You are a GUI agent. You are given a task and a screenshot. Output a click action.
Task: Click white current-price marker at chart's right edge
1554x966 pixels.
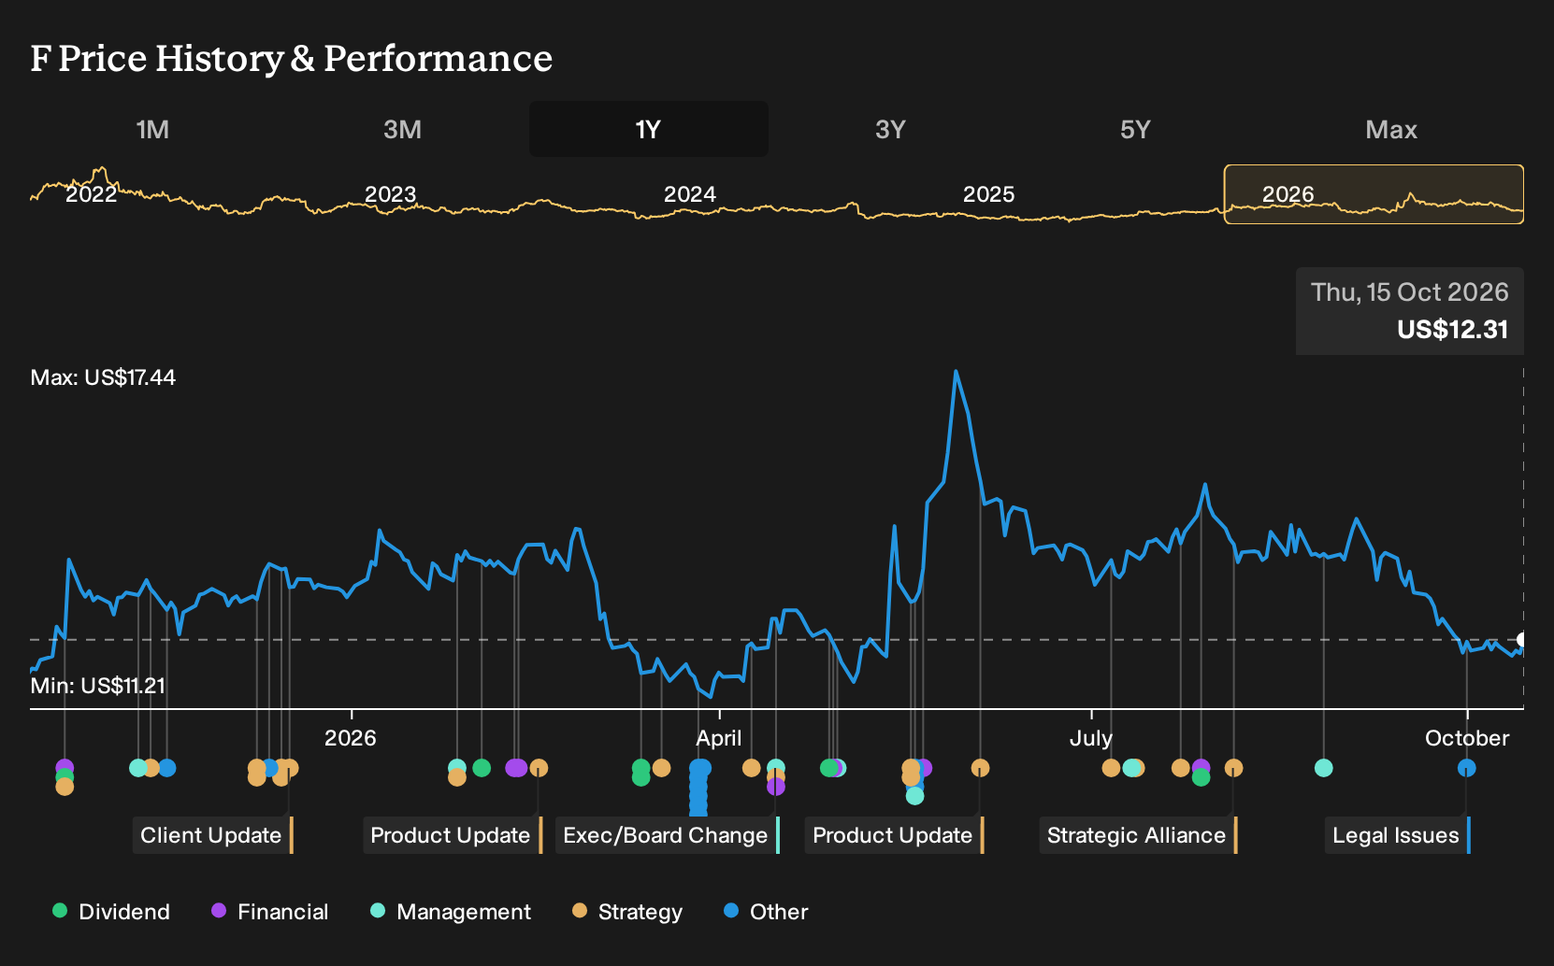click(x=1521, y=640)
